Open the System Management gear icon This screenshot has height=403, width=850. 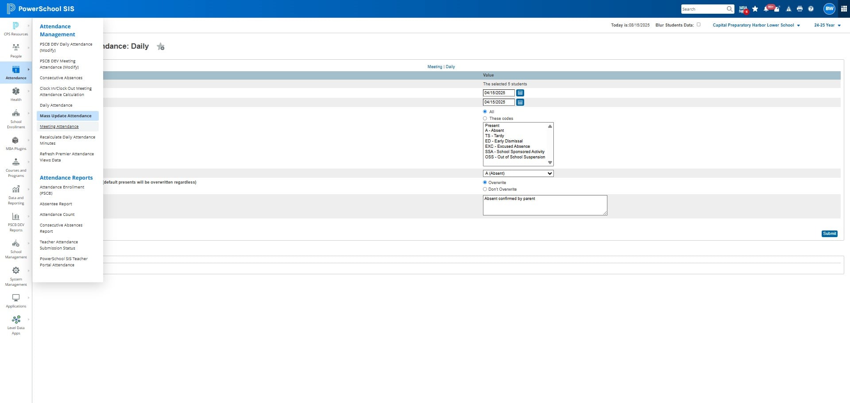[x=16, y=270]
